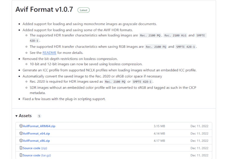Download AvifFormat_ARM64.zip
This screenshot has width=227, height=159.
[x=39, y=126]
